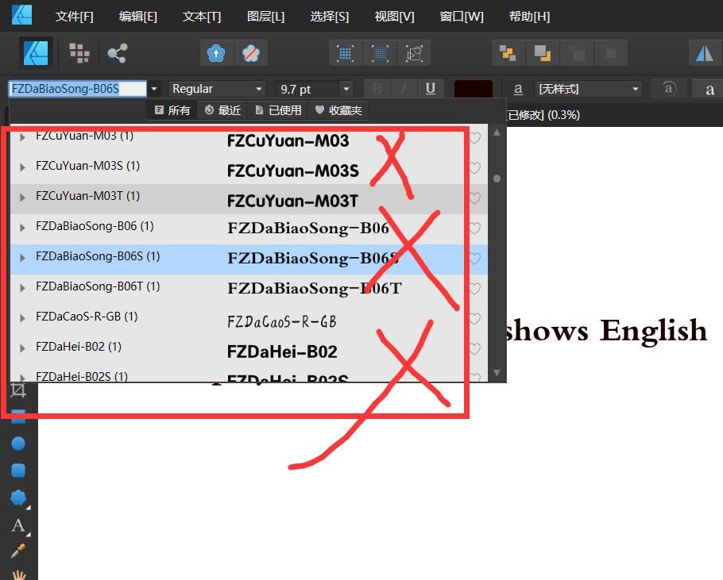The image size is (723, 580).
Task: Open the 窗口[W] menu
Action: click(462, 17)
